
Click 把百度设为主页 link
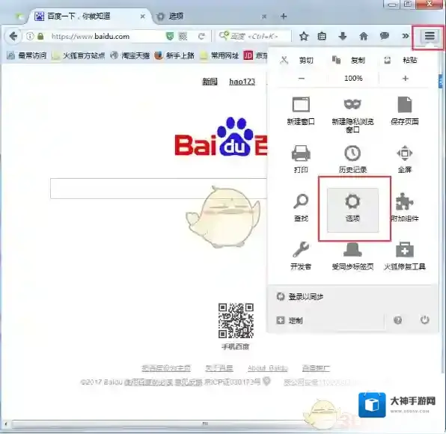point(166,368)
